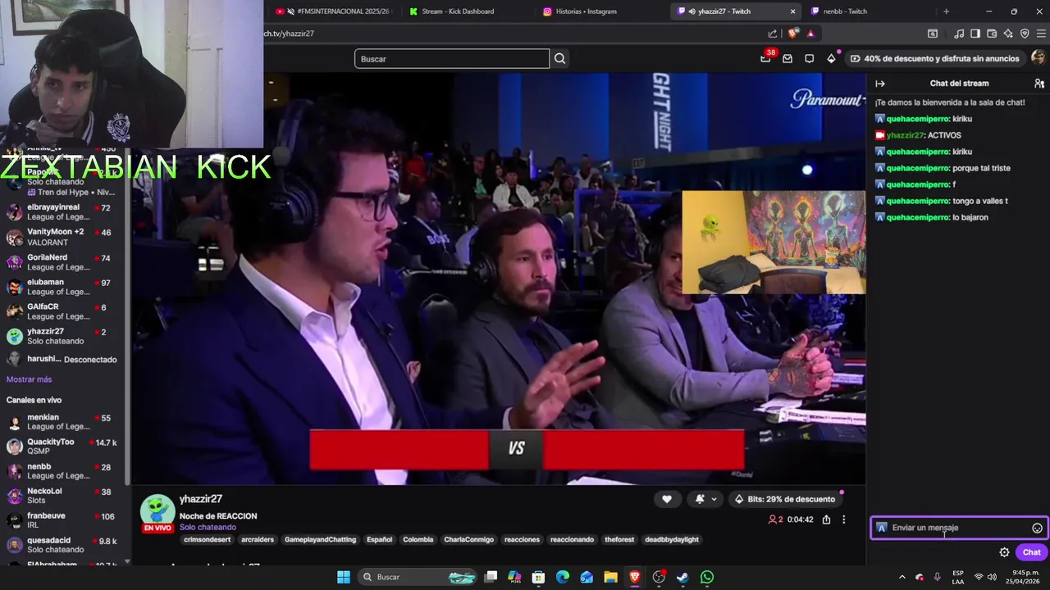Click the Windows Start button
1050x590 pixels.
[x=344, y=577]
